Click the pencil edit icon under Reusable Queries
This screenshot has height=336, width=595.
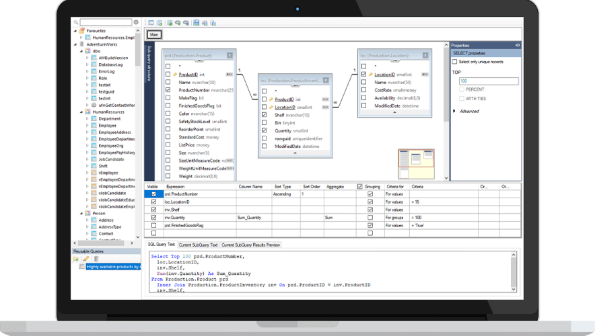pos(86,259)
